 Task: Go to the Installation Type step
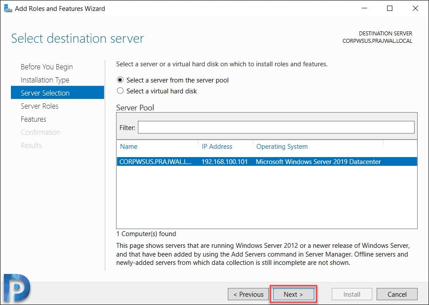point(45,80)
